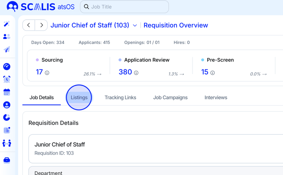Click the info icon beside Application Review 380

click(x=136, y=73)
